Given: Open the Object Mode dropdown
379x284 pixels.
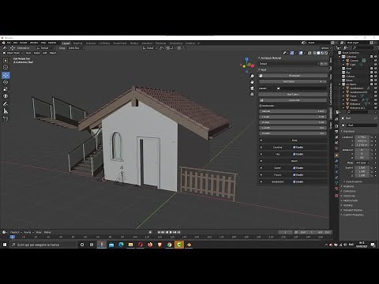Looking at the screenshot, I should pos(13,53).
